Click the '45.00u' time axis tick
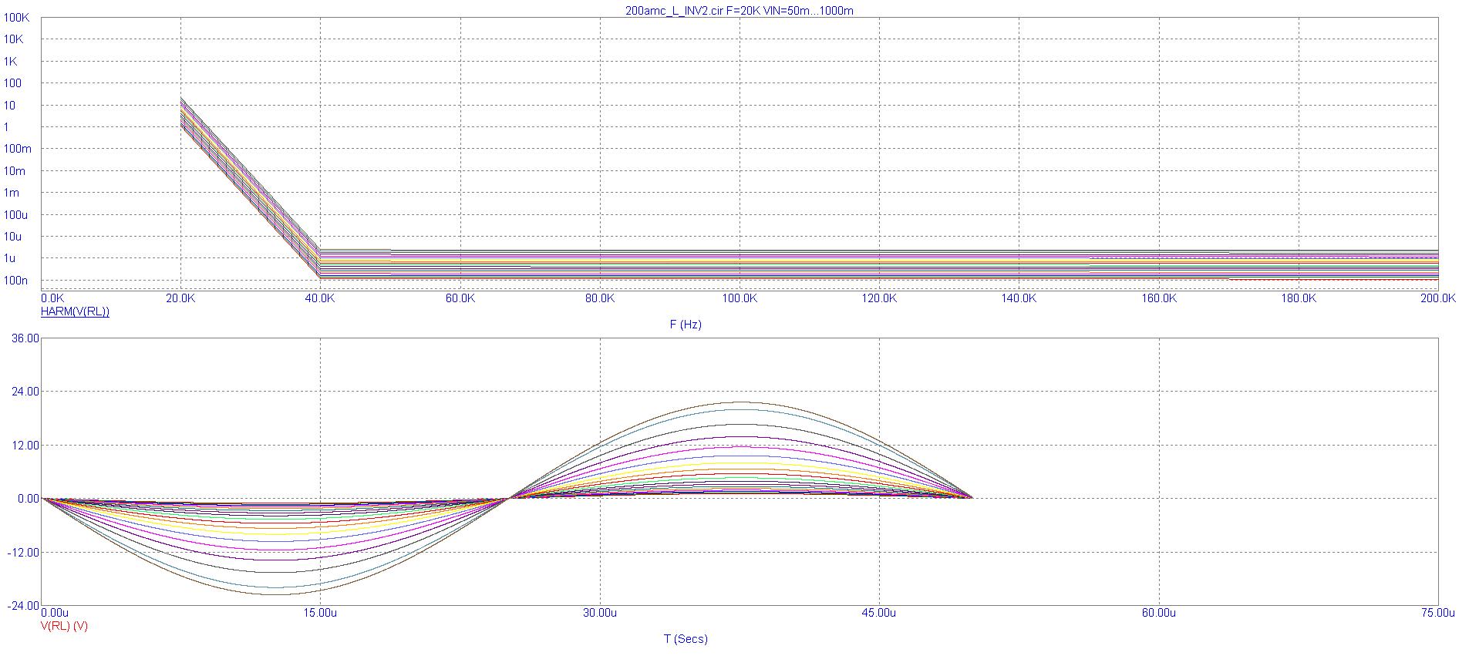The width and height of the screenshot is (1469, 656). [x=879, y=613]
